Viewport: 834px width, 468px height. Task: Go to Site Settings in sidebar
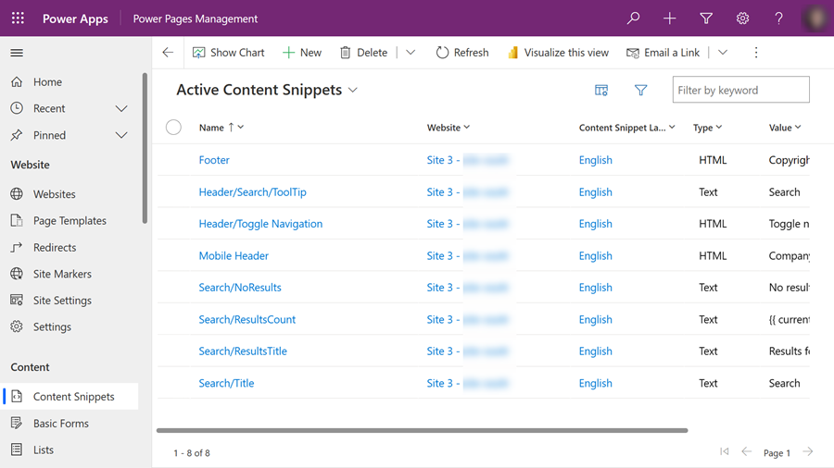point(62,301)
